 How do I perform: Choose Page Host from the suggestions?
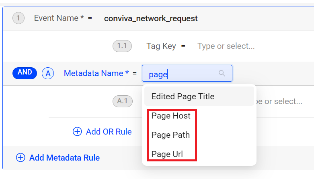click(171, 116)
